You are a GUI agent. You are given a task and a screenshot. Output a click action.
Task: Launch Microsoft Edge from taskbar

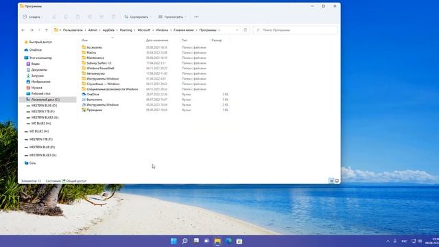pos(228,241)
